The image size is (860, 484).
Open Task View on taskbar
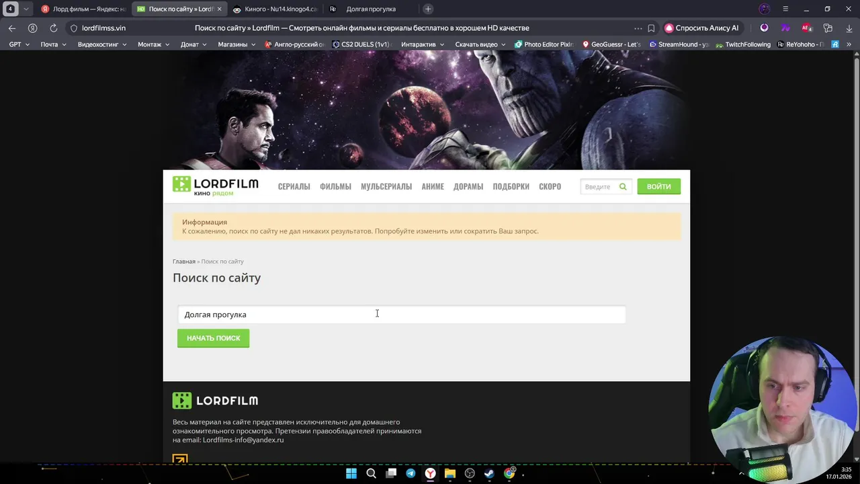click(391, 473)
